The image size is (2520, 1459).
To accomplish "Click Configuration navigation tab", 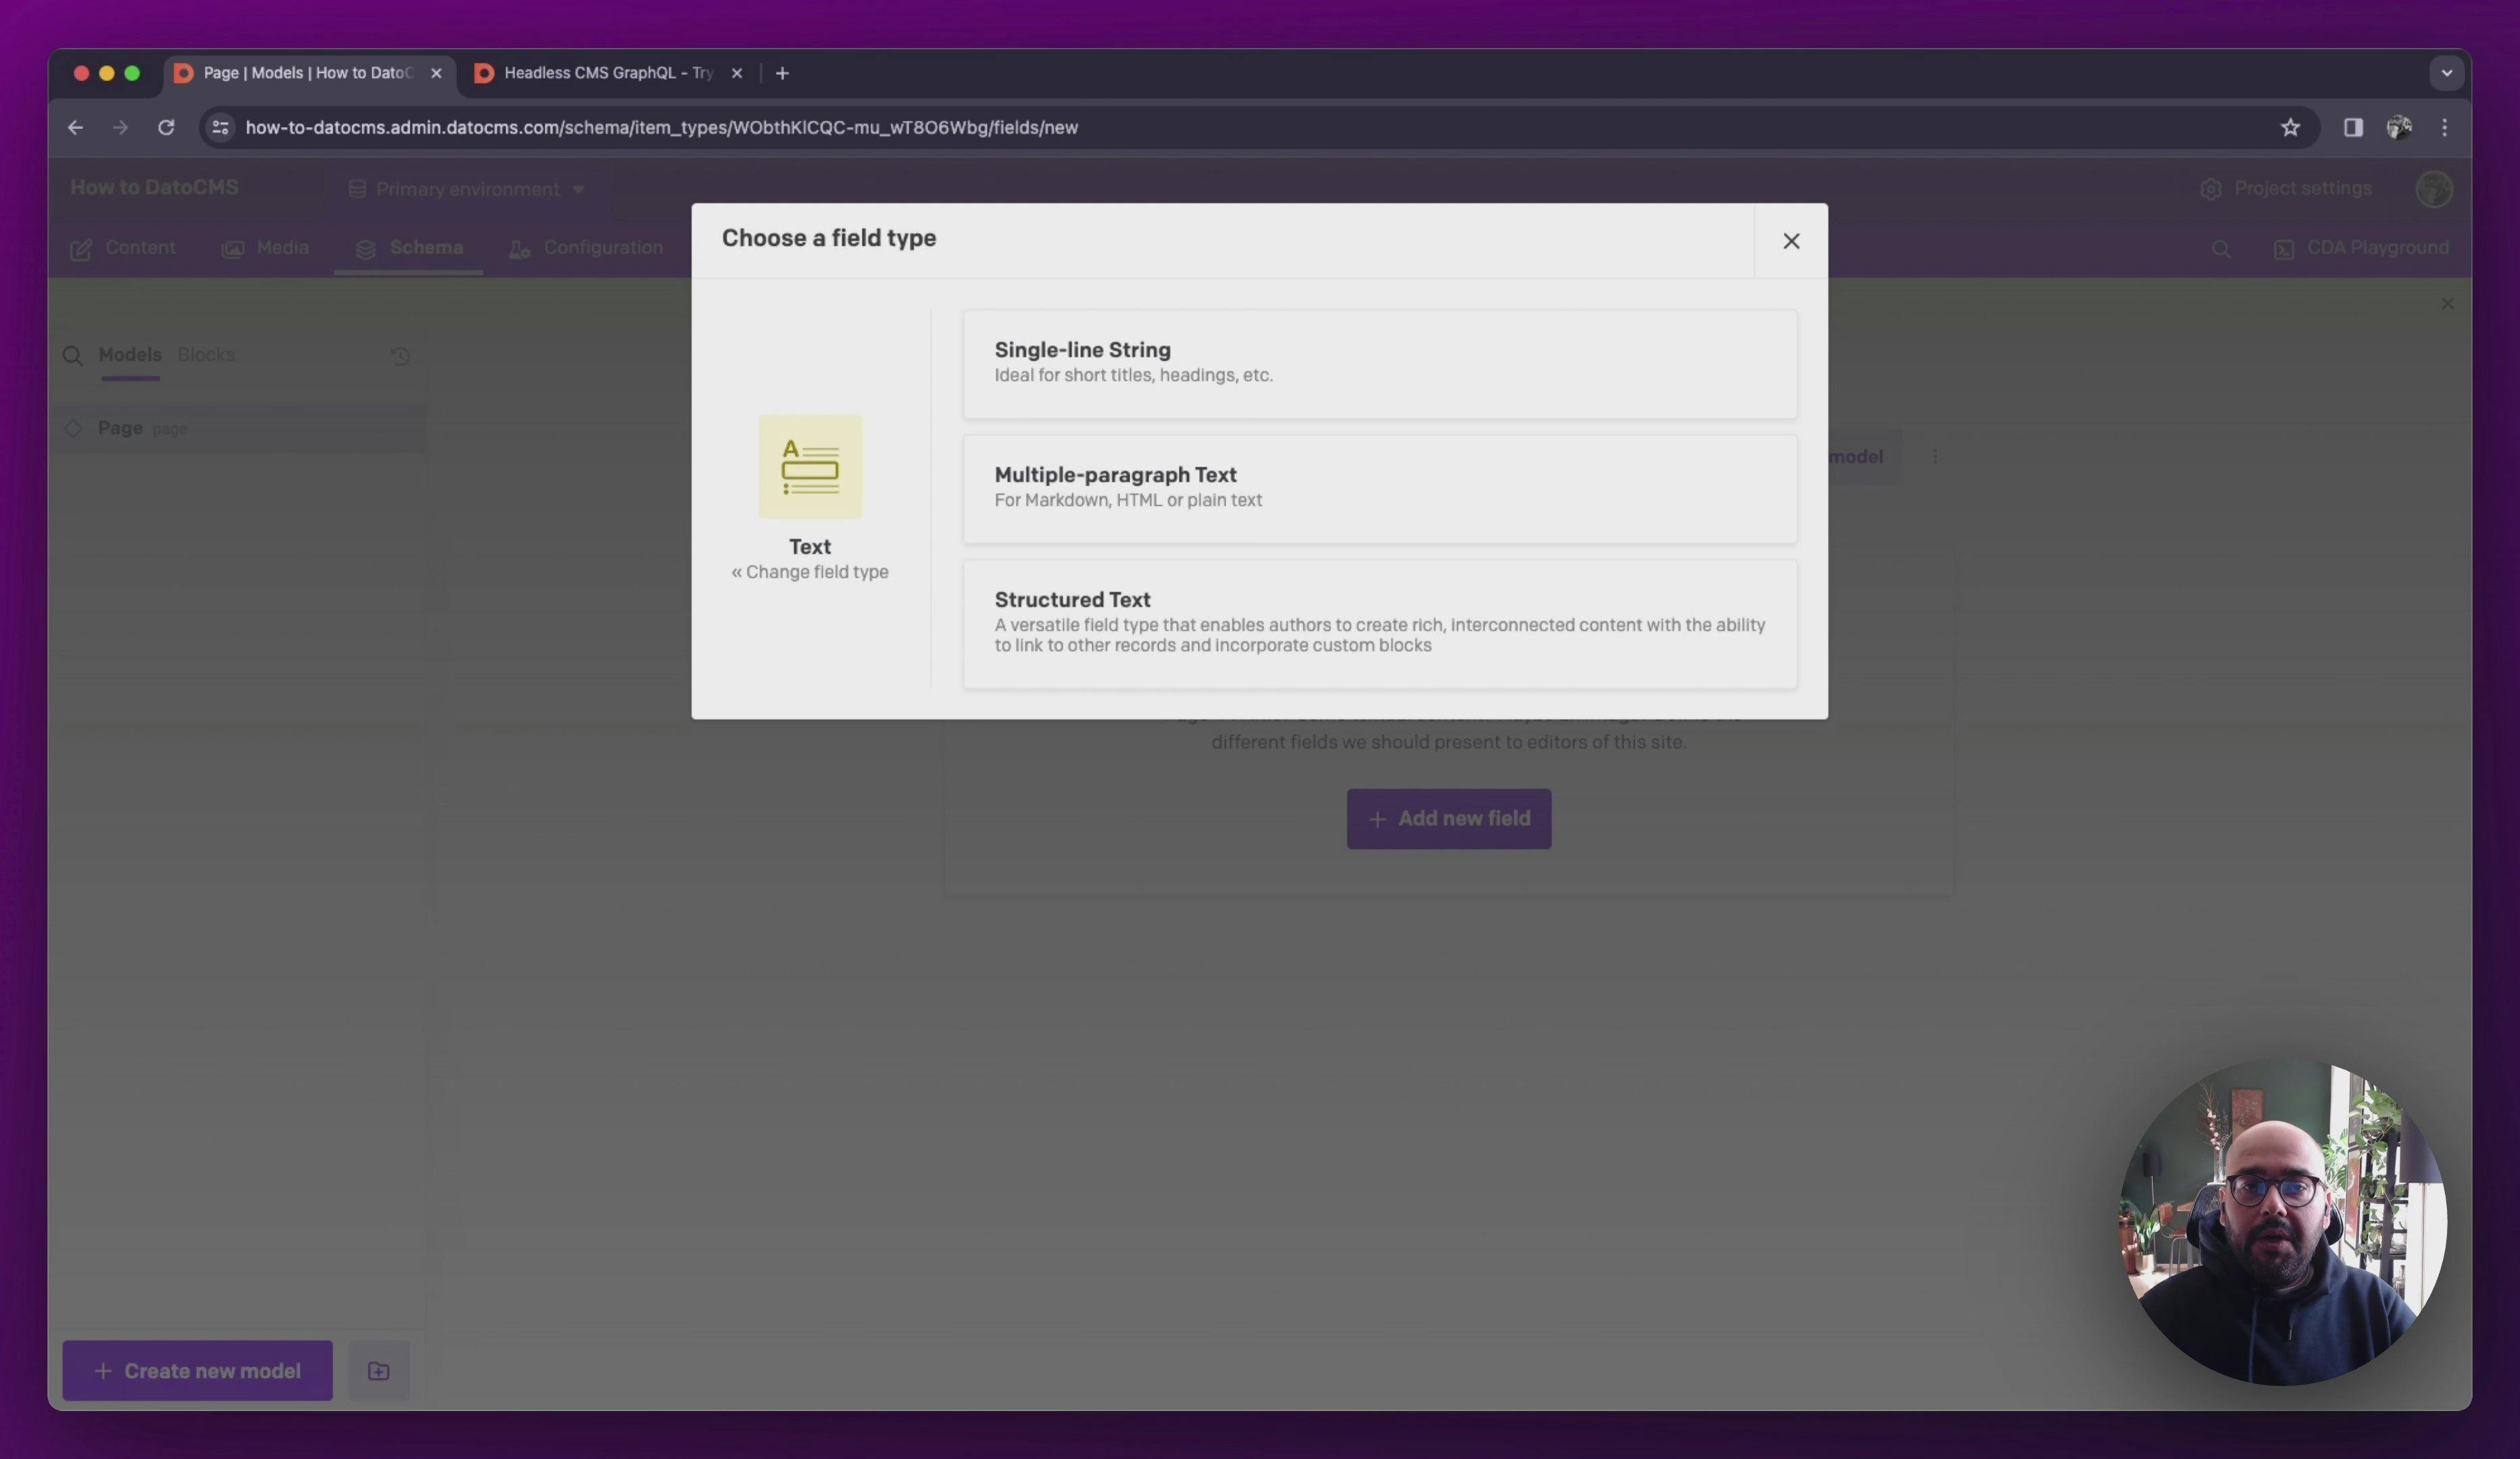I will pos(602,247).
